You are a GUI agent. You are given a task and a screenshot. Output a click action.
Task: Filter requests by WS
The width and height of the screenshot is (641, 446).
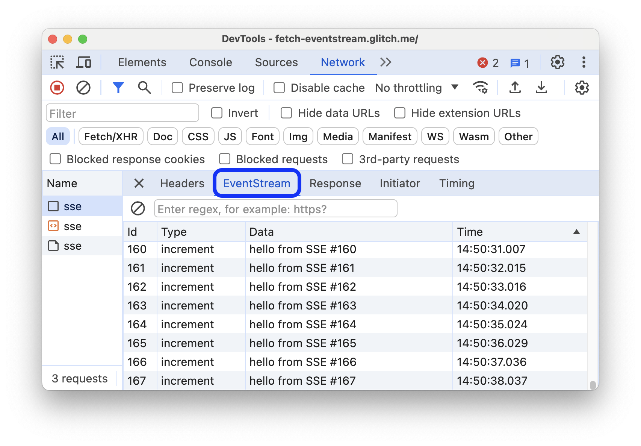click(435, 136)
